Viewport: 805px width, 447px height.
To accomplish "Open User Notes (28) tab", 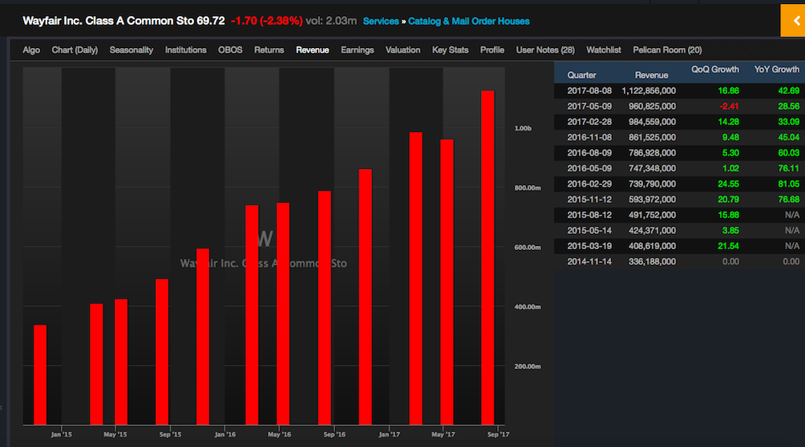I will (x=545, y=50).
